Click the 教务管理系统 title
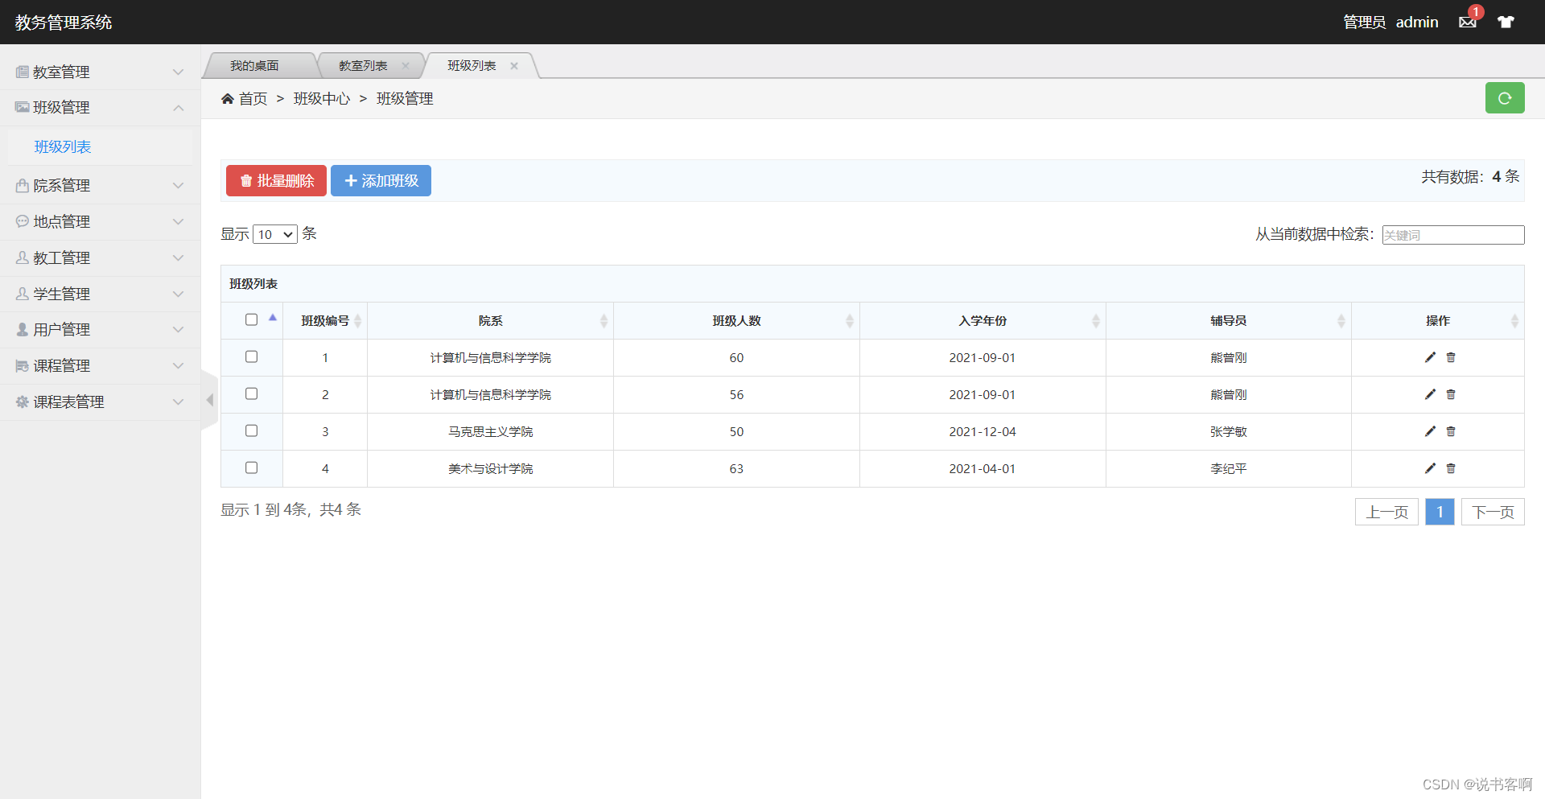 64,22
